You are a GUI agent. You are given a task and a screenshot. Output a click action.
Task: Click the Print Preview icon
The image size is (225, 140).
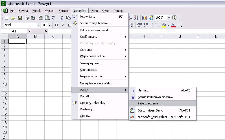pos(47,18)
